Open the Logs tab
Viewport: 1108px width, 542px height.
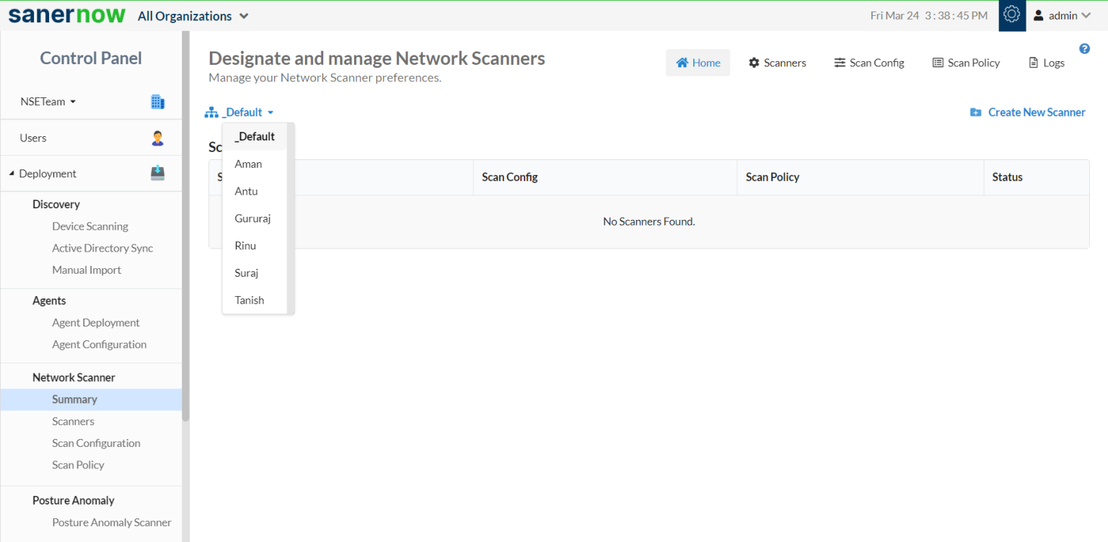pos(1046,63)
